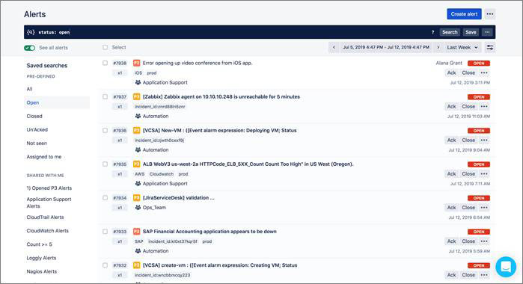523x284 pixels.
Task: Open more actions for alert #7932
Action: [484, 275]
